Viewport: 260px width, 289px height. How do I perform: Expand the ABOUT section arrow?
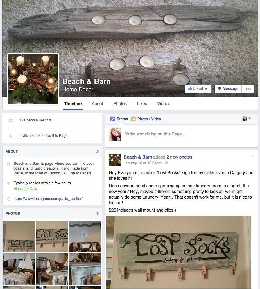click(98, 151)
